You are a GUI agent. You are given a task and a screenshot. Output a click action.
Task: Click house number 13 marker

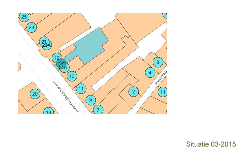coord(72,76)
